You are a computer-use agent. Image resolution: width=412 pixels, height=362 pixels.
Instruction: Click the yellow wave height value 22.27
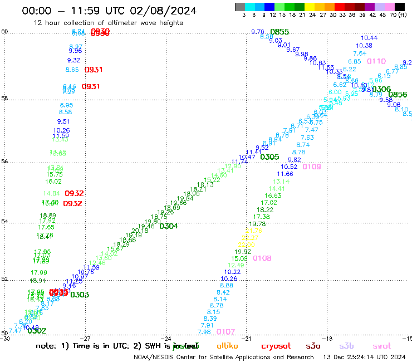coord(250,238)
